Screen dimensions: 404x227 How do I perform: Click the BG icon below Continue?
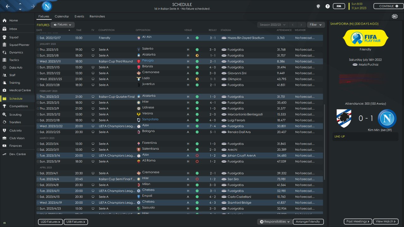pyautogui.click(x=395, y=16)
